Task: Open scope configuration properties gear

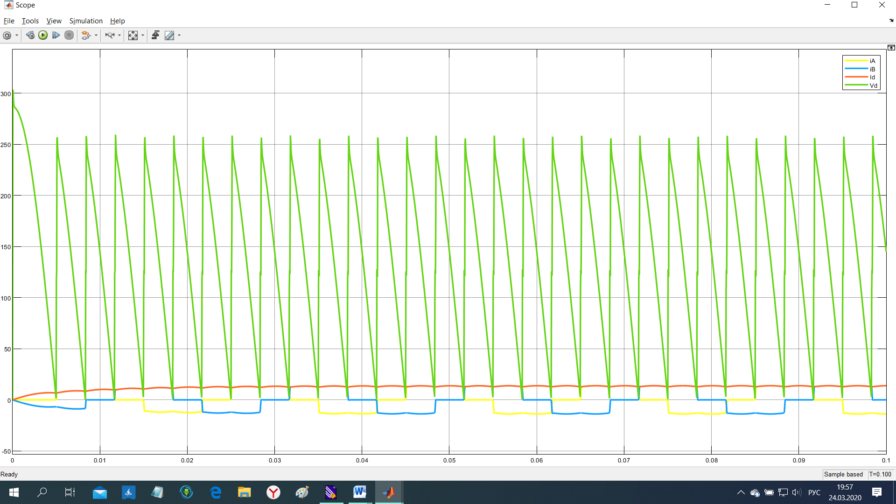Action: click(x=7, y=35)
